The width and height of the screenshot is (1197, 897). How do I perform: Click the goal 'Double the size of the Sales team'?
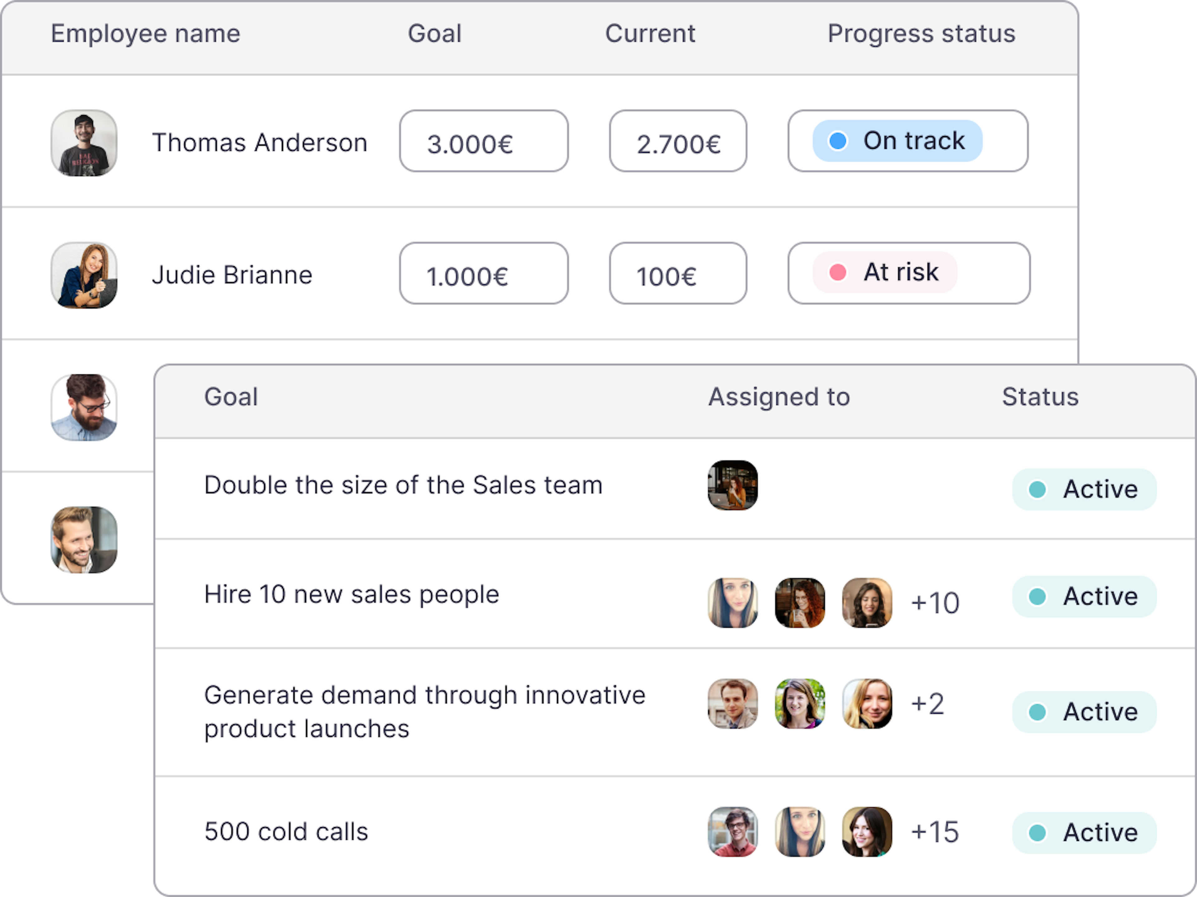point(403,485)
